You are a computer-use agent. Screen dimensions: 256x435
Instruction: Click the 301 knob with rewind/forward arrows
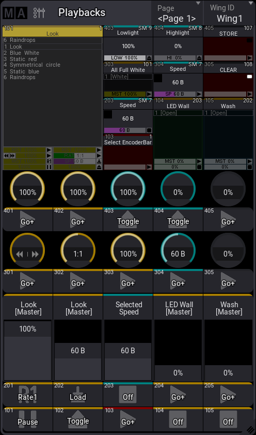coord(27,250)
